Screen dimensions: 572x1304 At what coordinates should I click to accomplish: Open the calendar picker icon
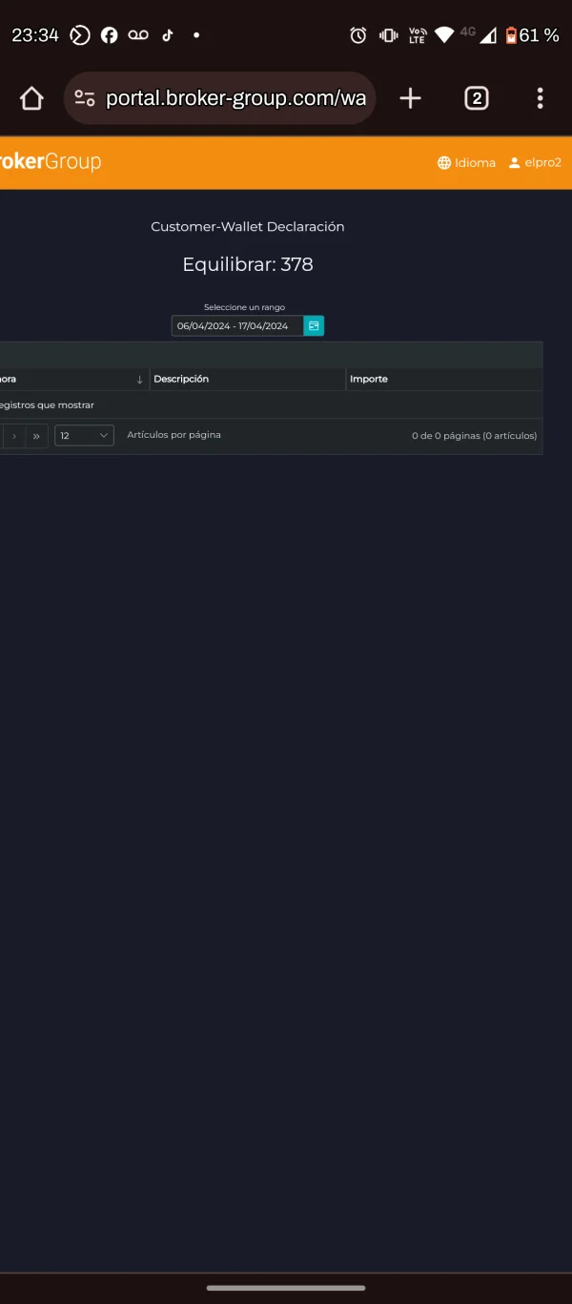point(314,326)
